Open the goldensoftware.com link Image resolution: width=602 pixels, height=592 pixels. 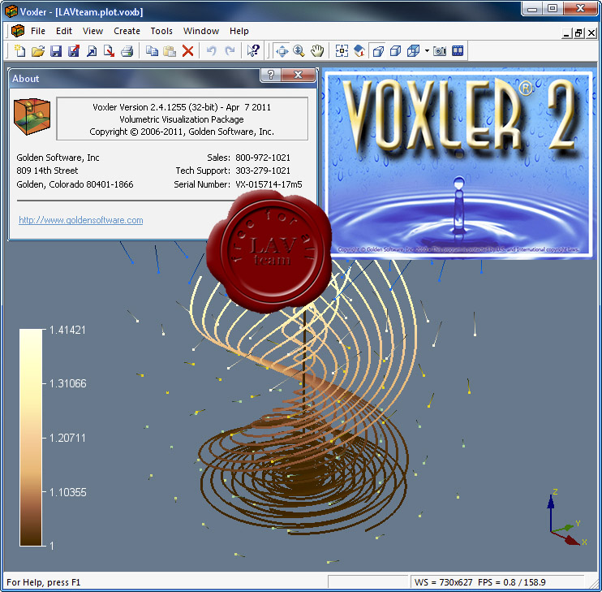click(81, 220)
